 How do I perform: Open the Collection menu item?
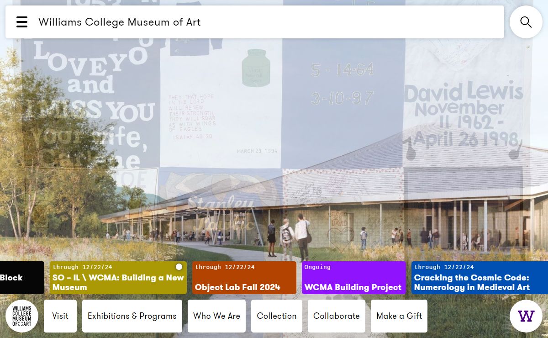277,316
